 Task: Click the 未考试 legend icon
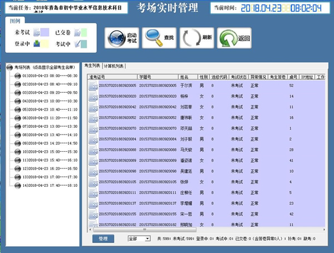pos(37,32)
